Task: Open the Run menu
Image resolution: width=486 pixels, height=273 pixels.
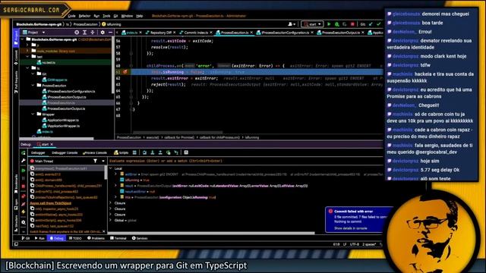Action: coord(96,16)
